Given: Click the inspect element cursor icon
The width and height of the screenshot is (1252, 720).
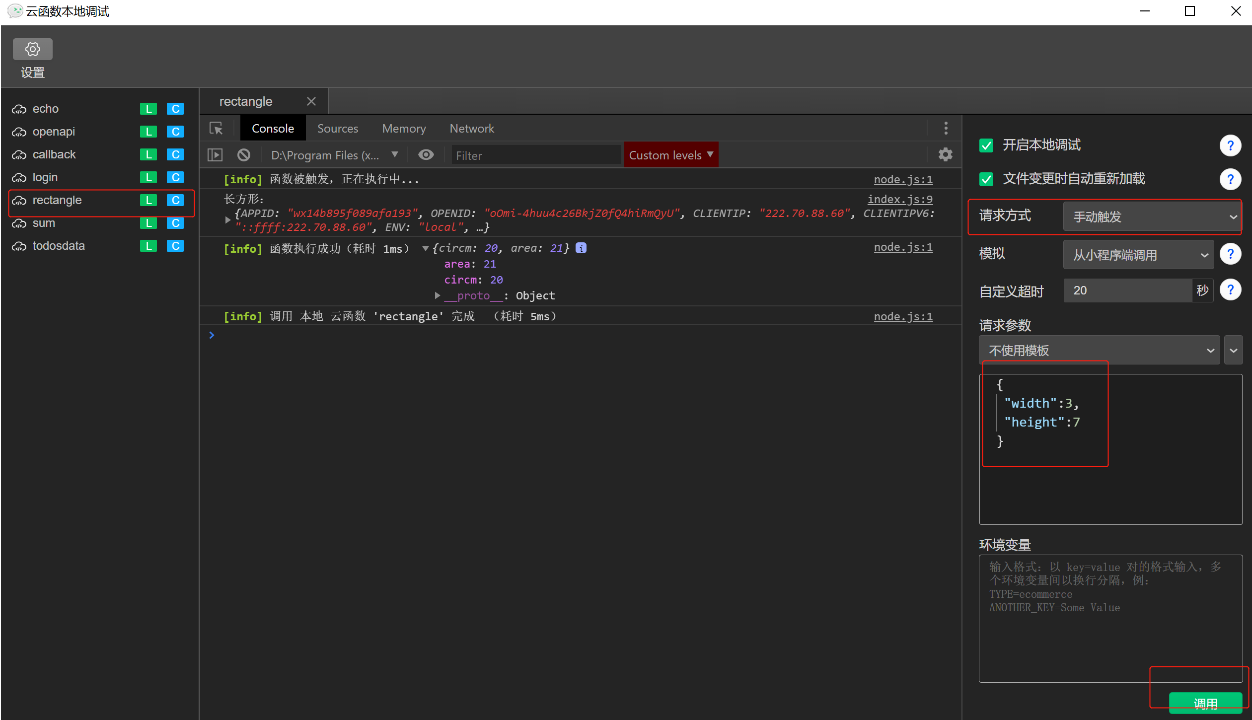Looking at the screenshot, I should (x=216, y=129).
